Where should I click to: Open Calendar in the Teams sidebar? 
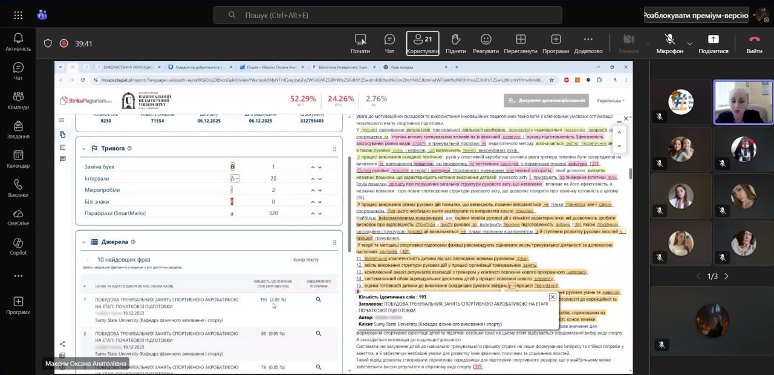(x=18, y=159)
